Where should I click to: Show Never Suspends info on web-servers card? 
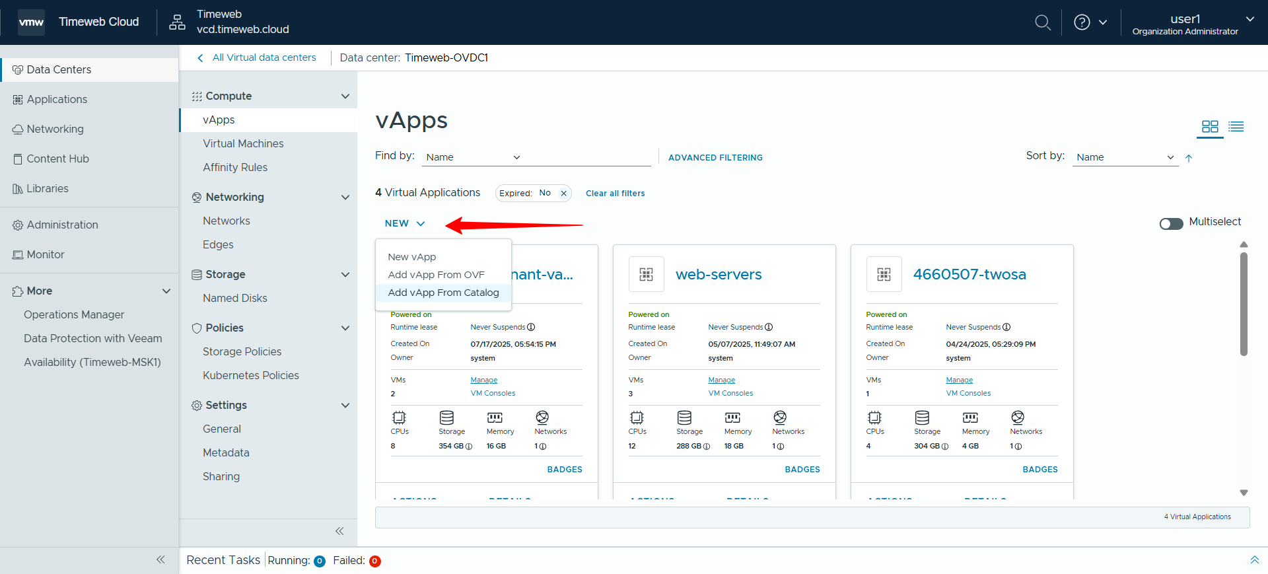(769, 327)
